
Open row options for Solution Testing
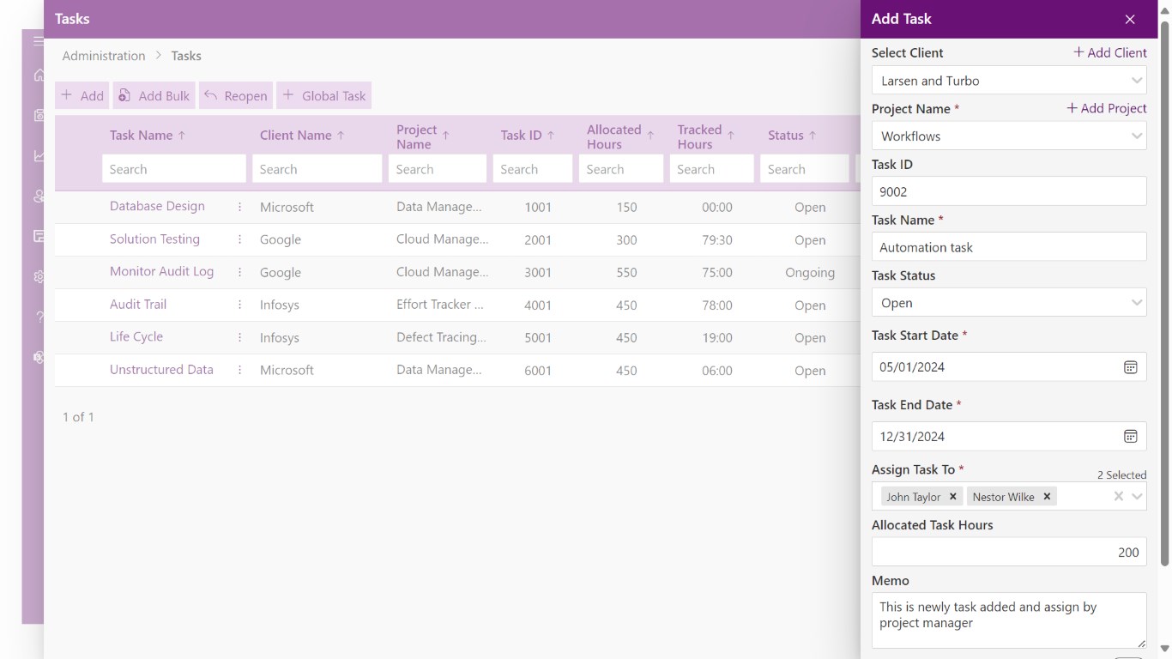coord(239,239)
